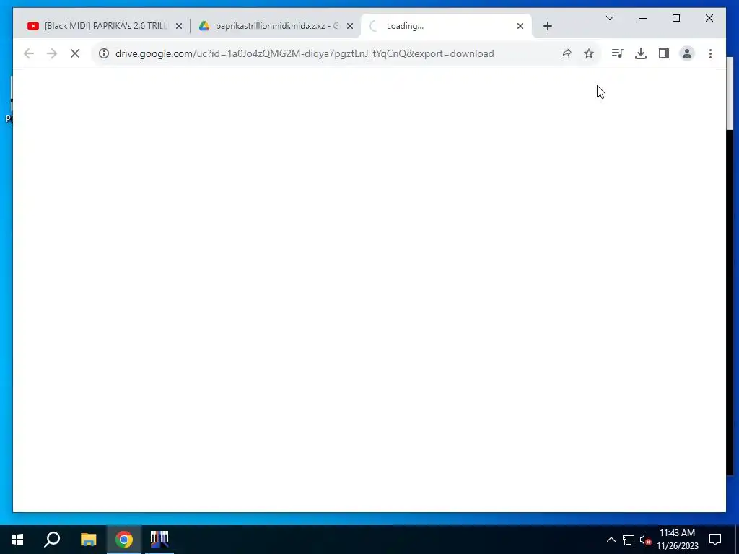The height and width of the screenshot is (554, 739).
Task: Show the side panel
Action: pyautogui.click(x=664, y=53)
